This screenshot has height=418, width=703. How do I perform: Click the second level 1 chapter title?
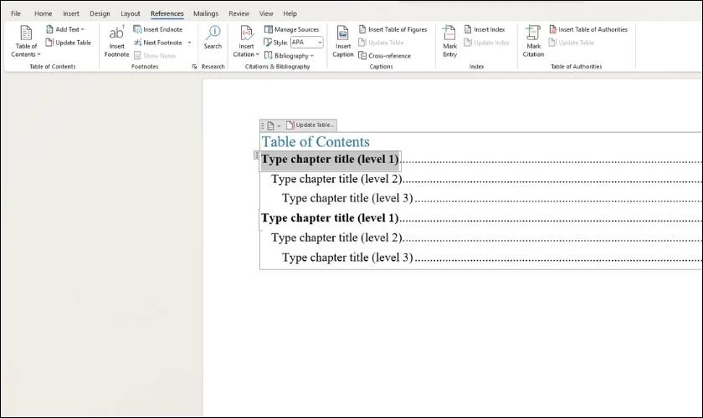(330, 218)
